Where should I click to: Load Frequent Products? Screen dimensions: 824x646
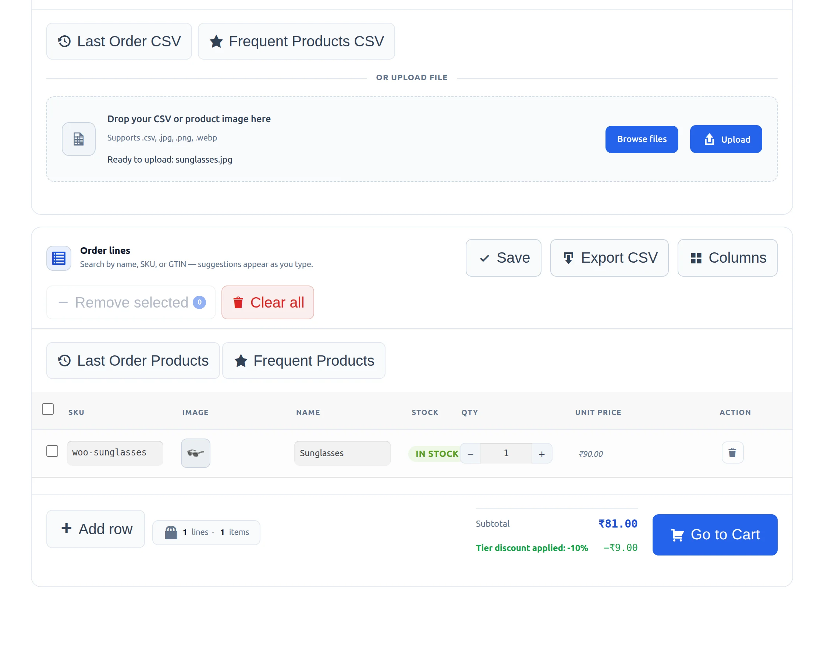[303, 361]
